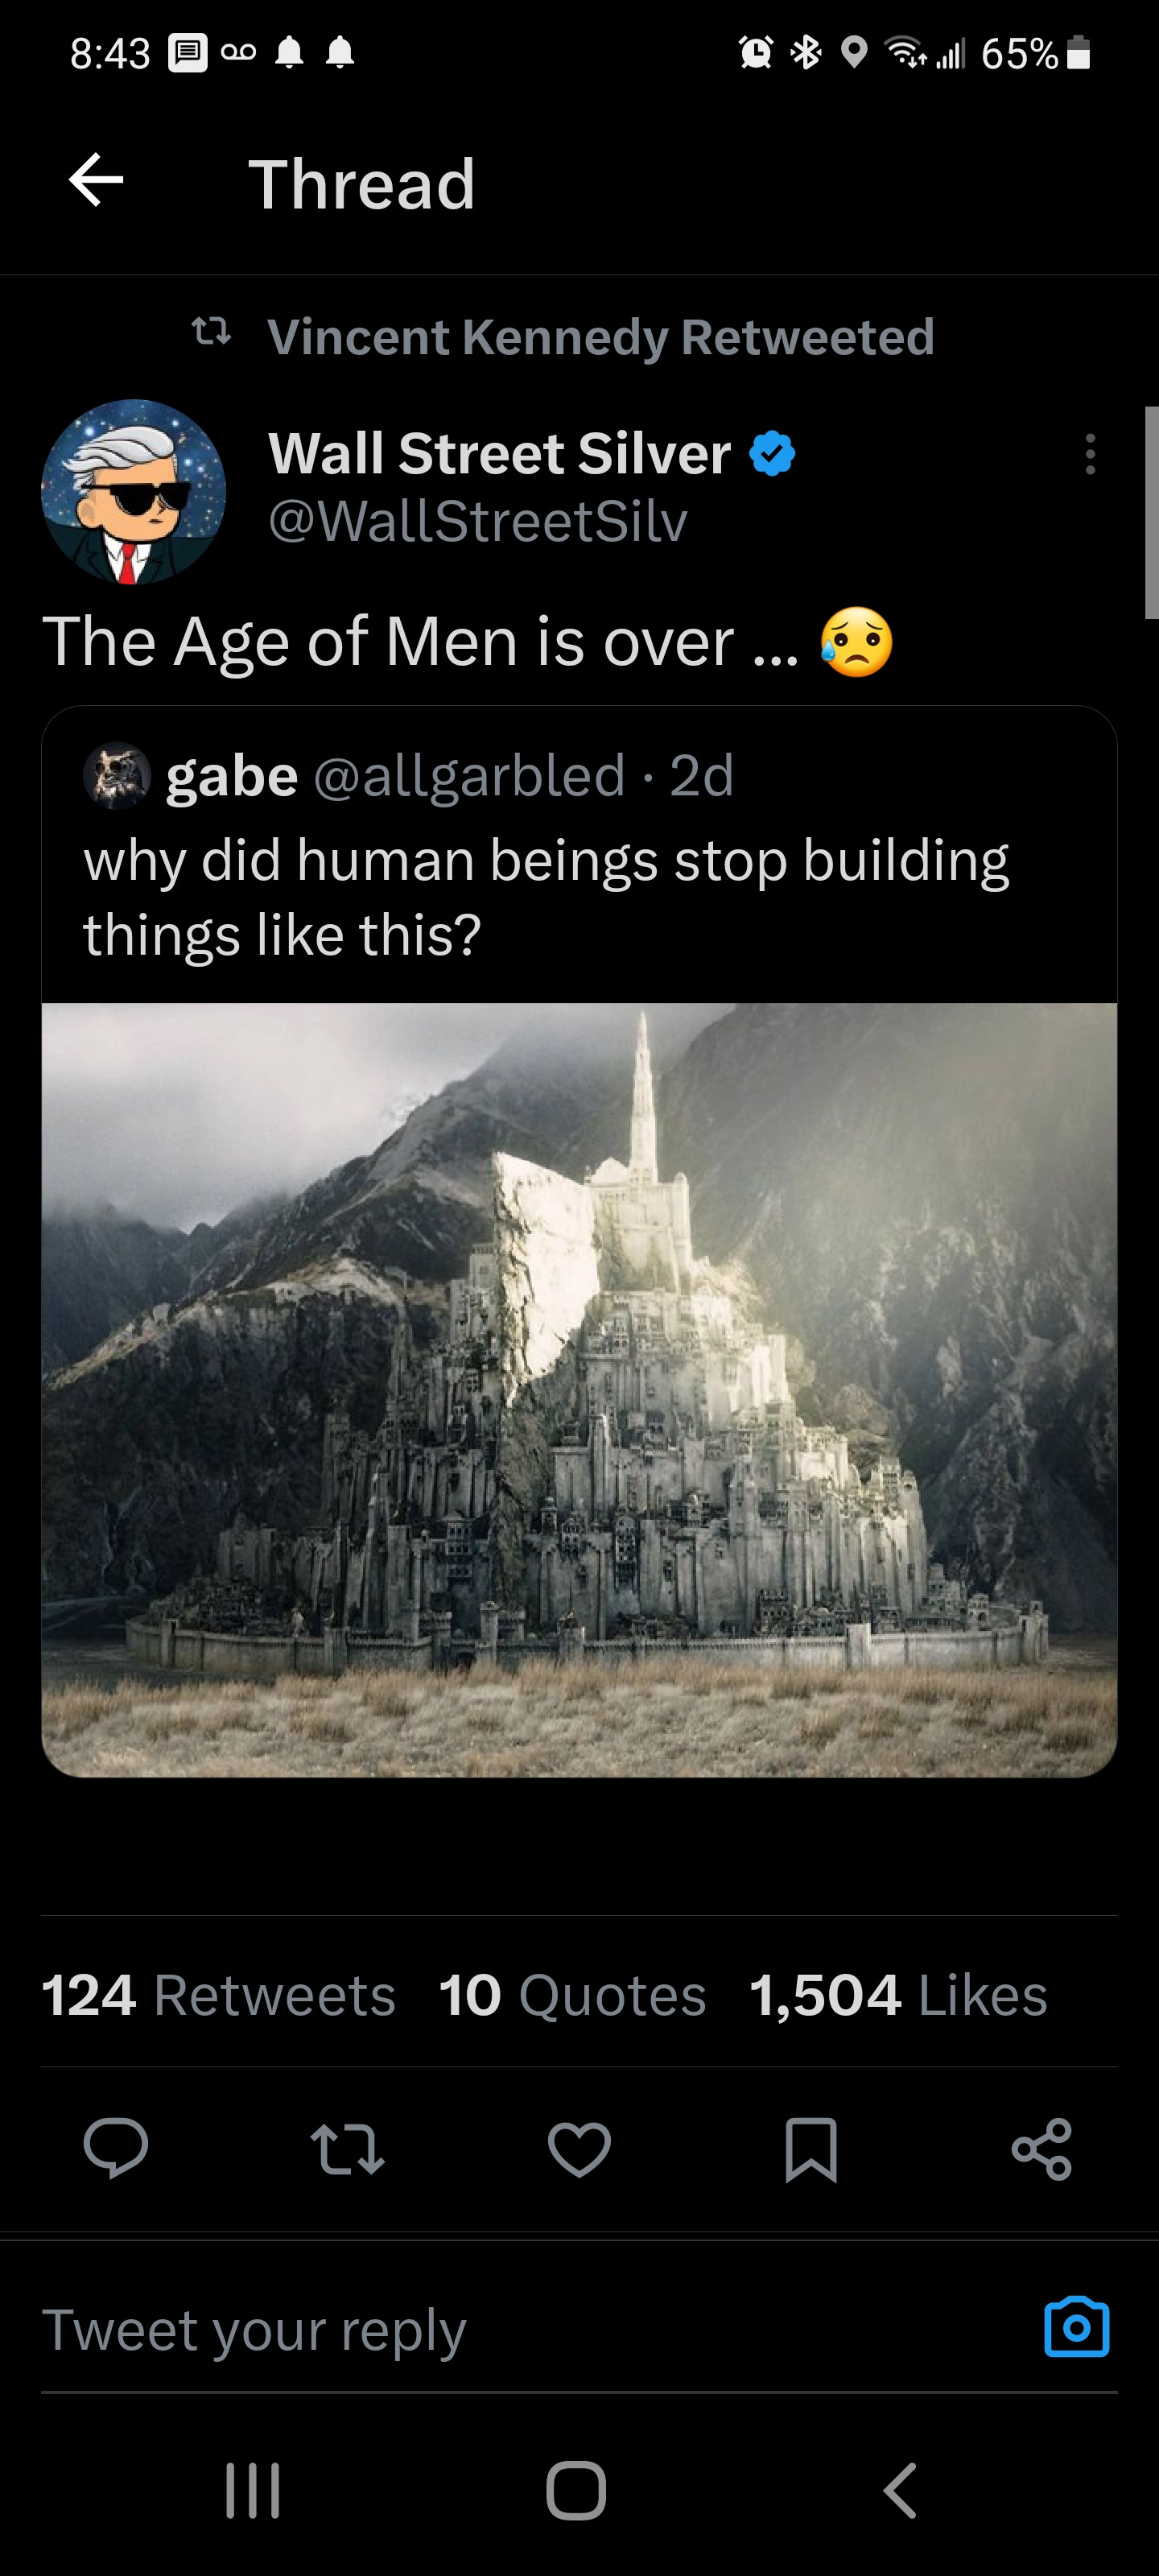View the 10 Quotes list

(x=572, y=1996)
